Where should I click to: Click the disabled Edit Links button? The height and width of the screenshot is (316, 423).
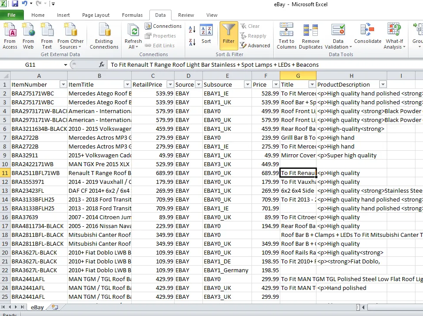(x=160, y=46)
